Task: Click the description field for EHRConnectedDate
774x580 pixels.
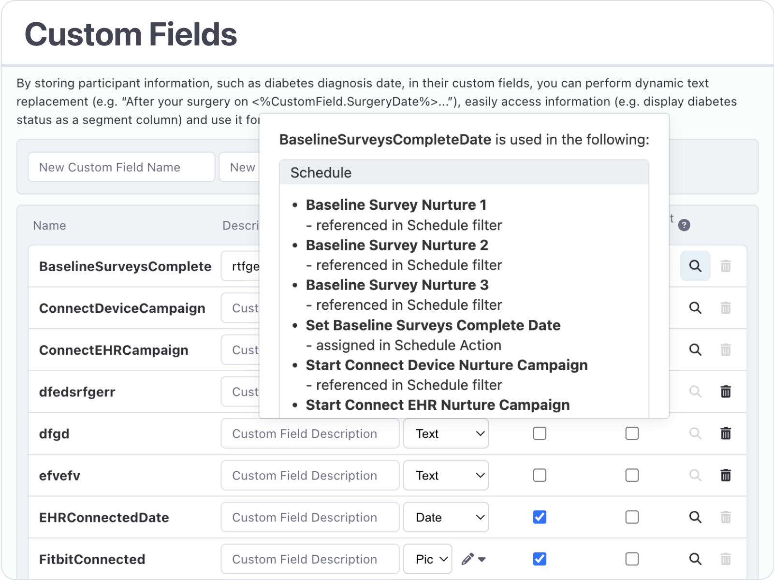Action: (x=310, y=517)
